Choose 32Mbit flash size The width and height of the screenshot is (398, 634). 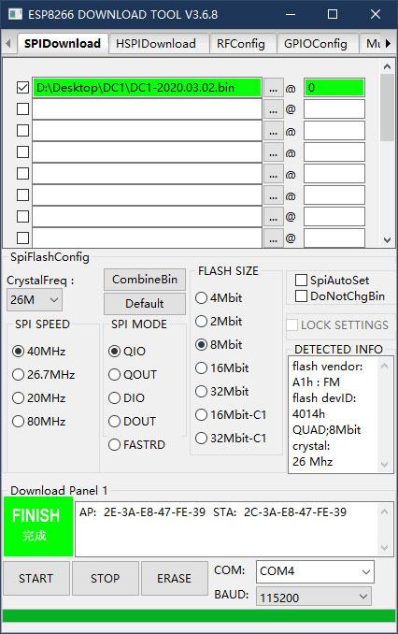coord(221,392)
